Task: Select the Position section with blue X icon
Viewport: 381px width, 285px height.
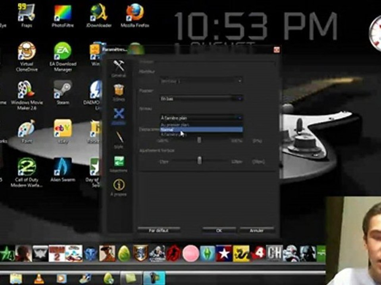Action: [x=119, y=116]
